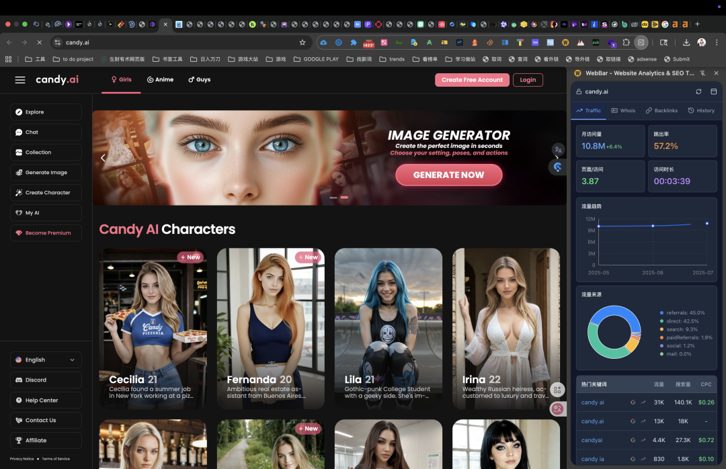Select second banner carousel indicator dot
This screenshot has width=726, height=469.
pos(344,198)
